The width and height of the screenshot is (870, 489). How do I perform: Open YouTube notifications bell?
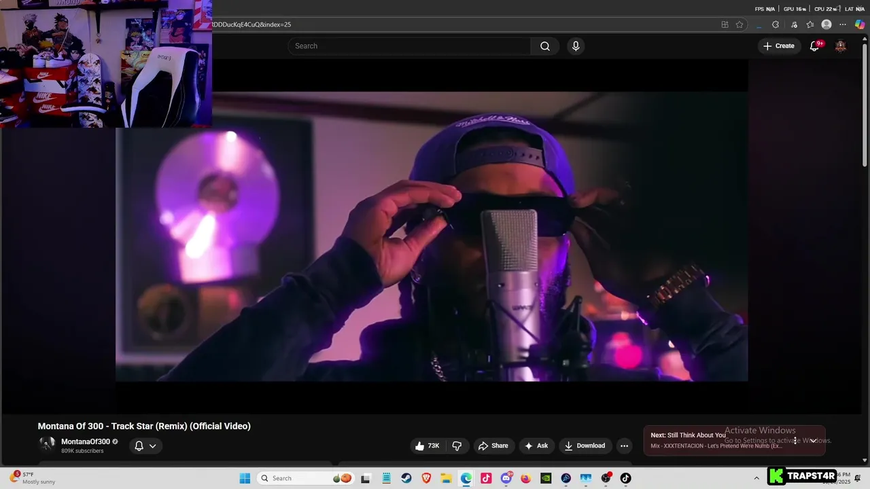tap(815, 46)
